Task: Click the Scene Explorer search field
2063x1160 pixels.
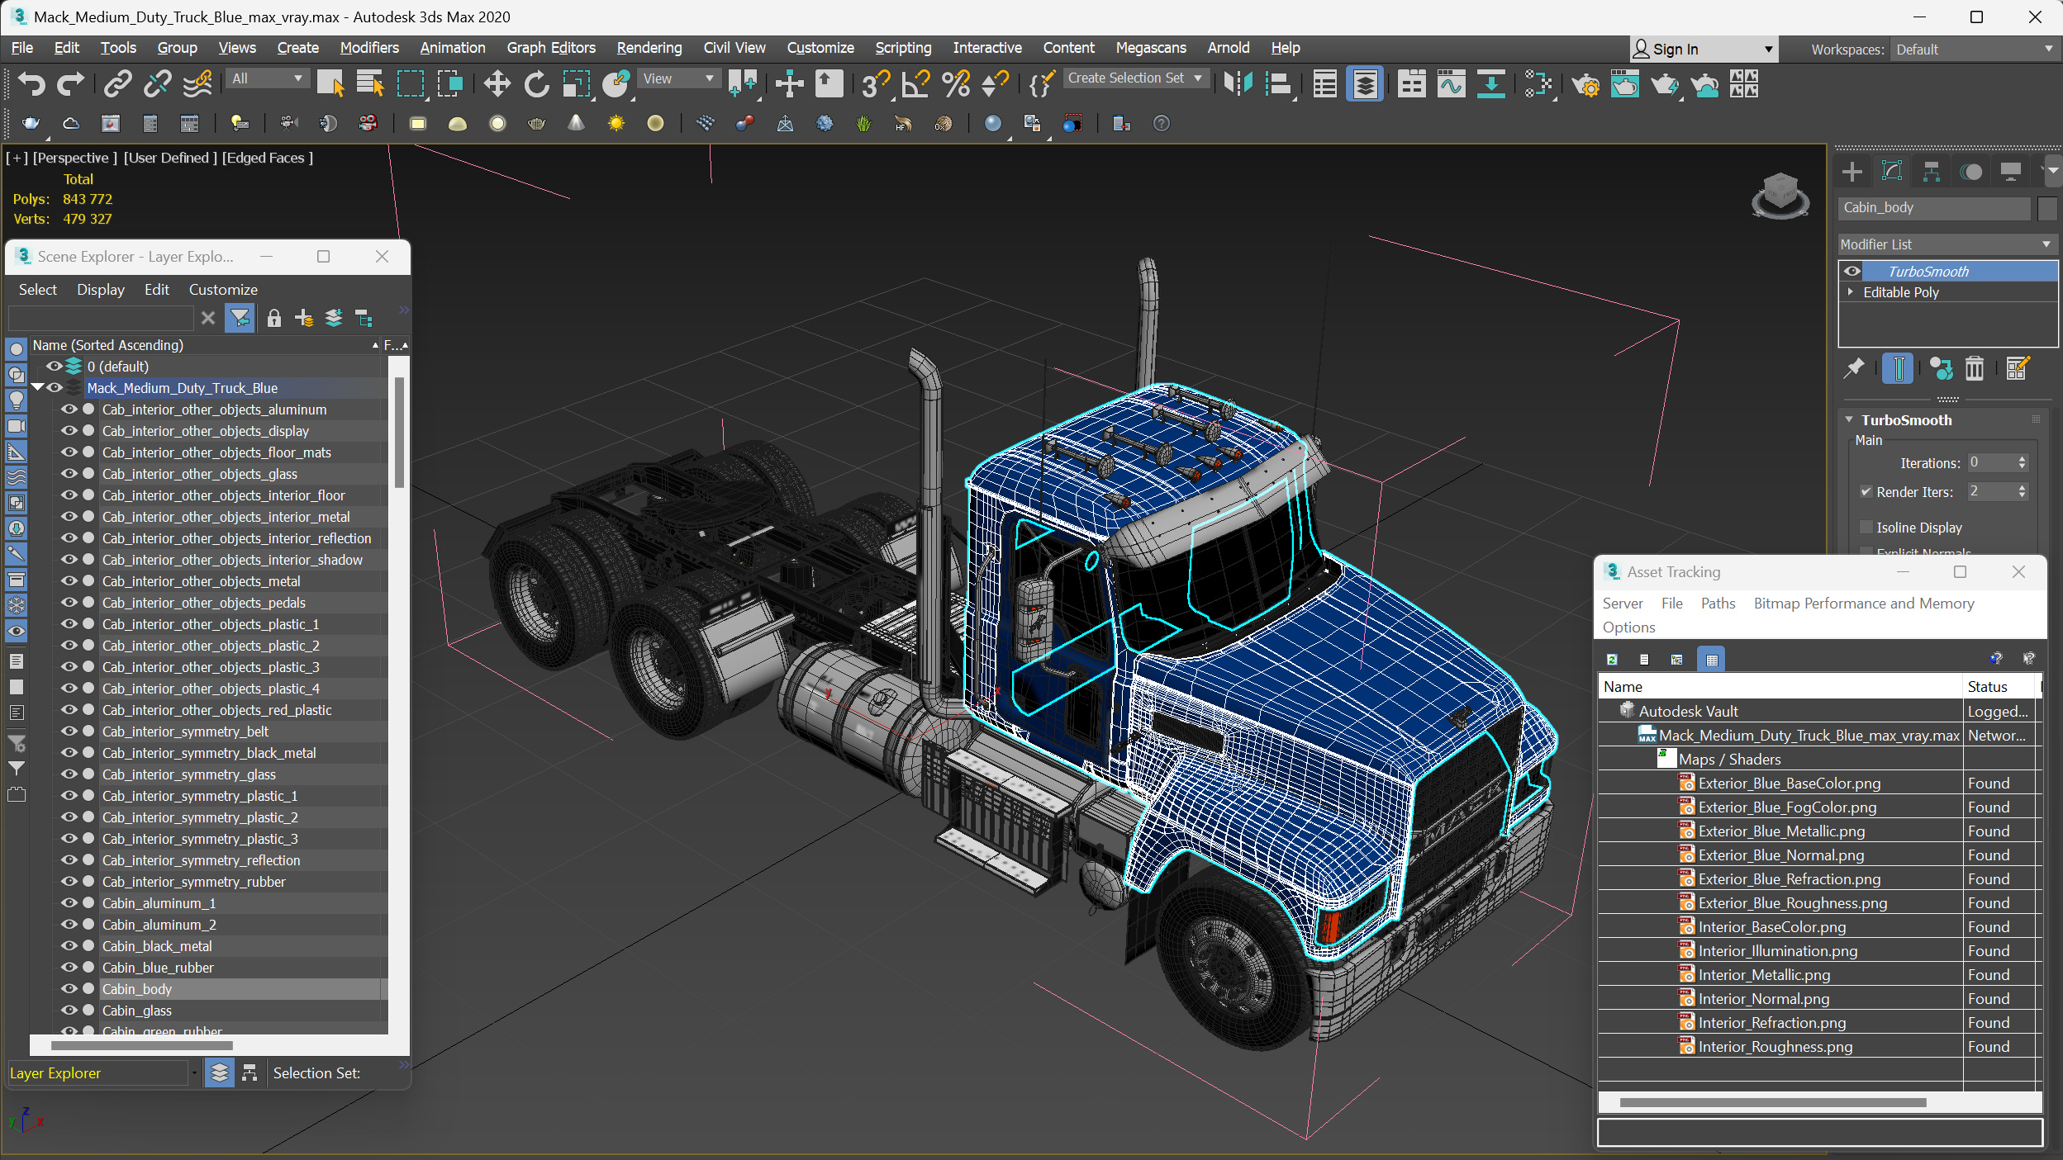Action: [101, 318]
